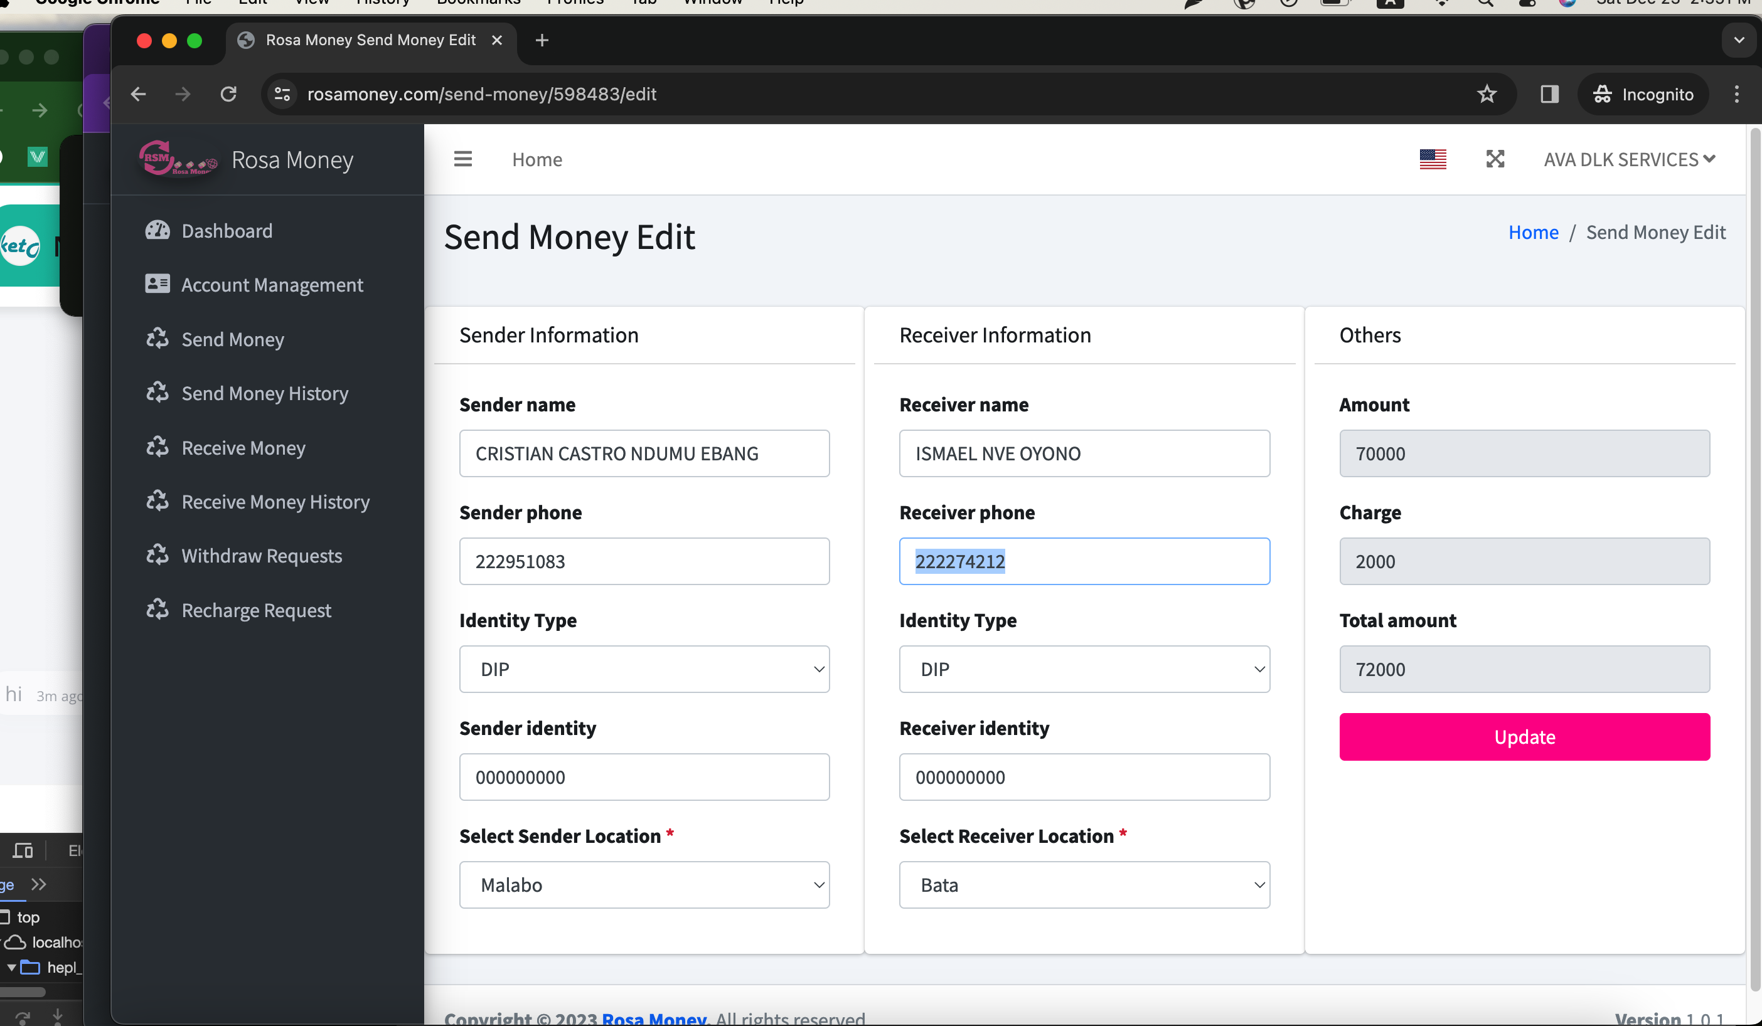Click the US flag language icon
Screen dimensions: 1762x1026
[1433, 159]
